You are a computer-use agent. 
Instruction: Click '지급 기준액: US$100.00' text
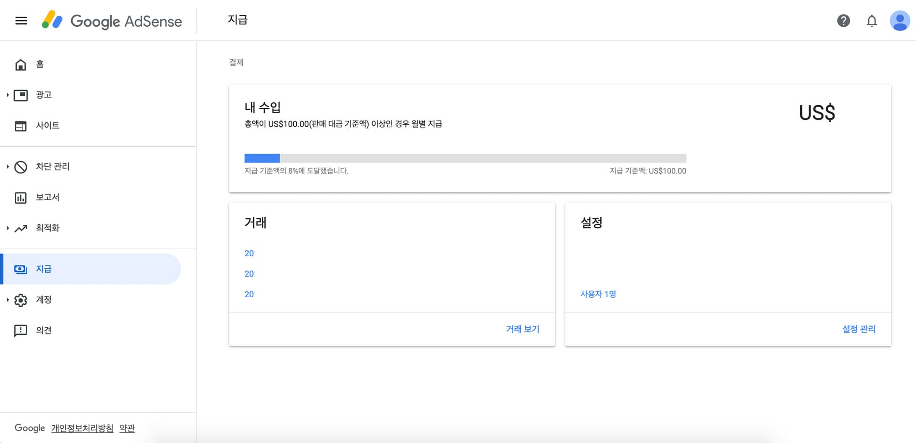point(648,171)
